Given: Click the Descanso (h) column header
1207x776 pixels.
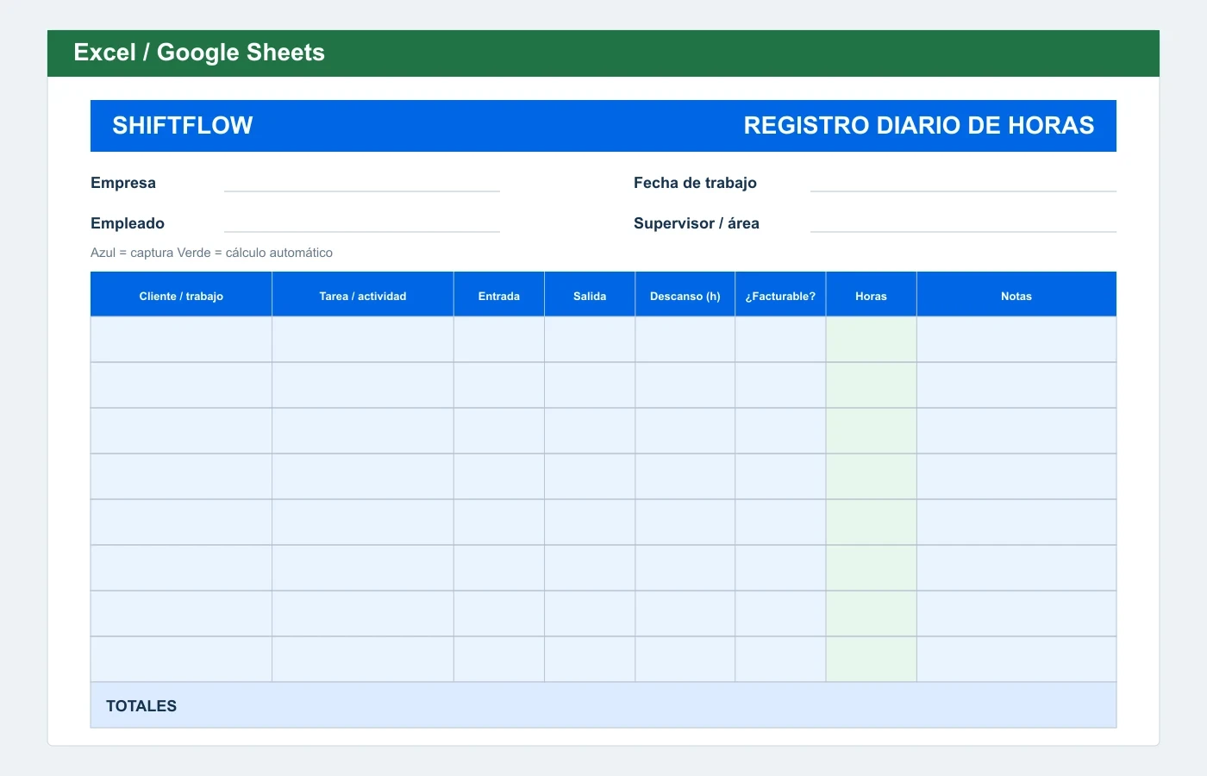Looking at the screenshot, I should (685, 296).
